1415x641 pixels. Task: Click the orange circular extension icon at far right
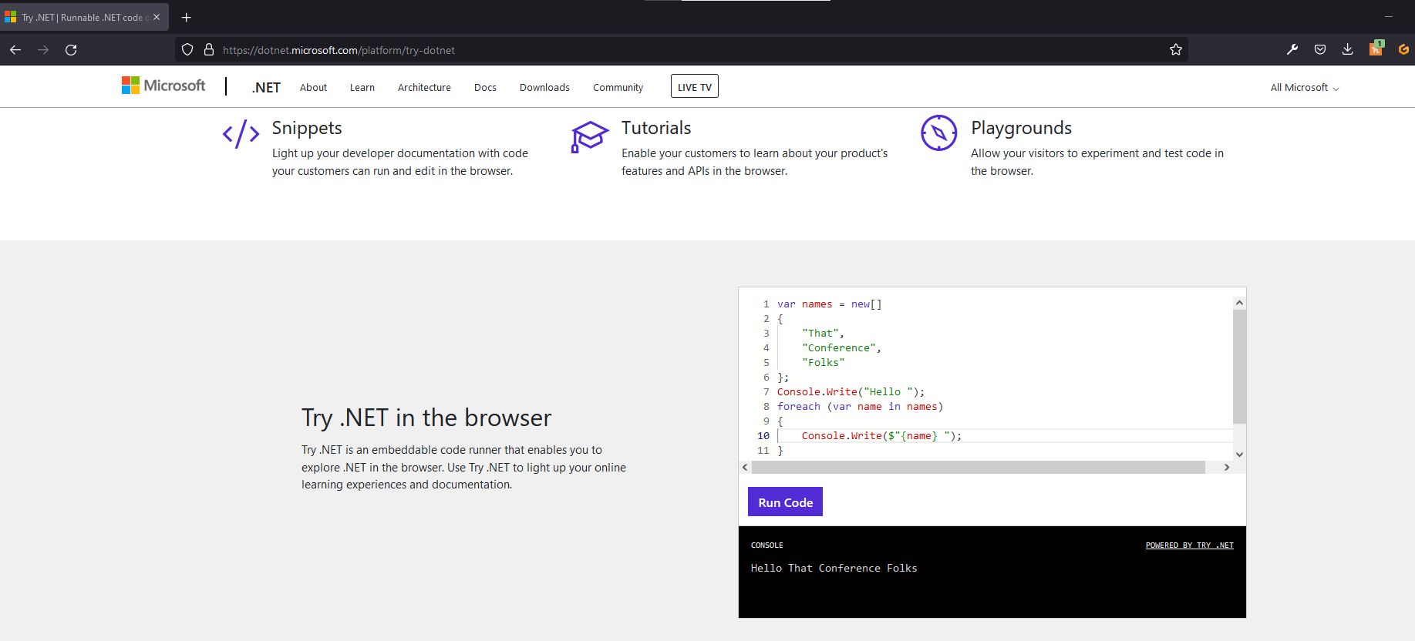pos(1403,50)
